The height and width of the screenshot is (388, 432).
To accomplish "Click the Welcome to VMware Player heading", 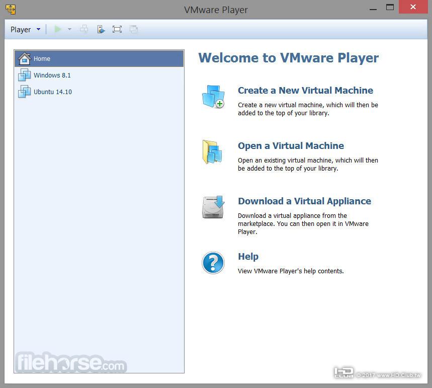I will 288,58.
